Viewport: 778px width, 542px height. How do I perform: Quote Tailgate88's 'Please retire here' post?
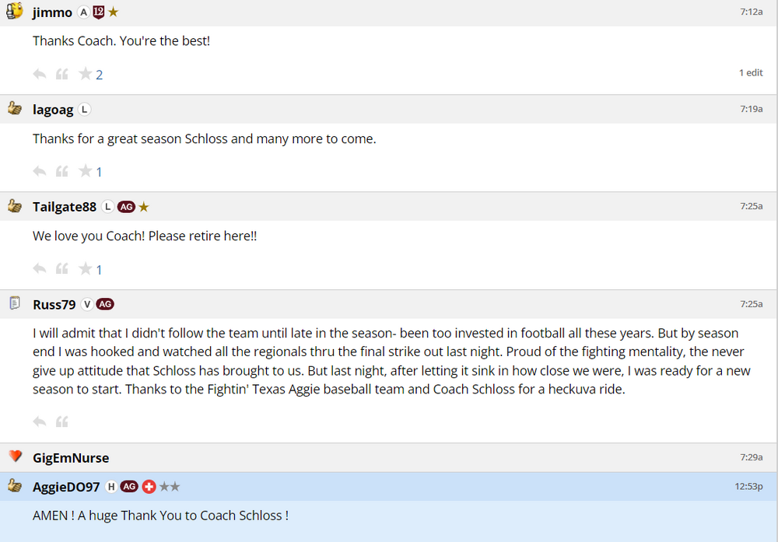(62, 269)
